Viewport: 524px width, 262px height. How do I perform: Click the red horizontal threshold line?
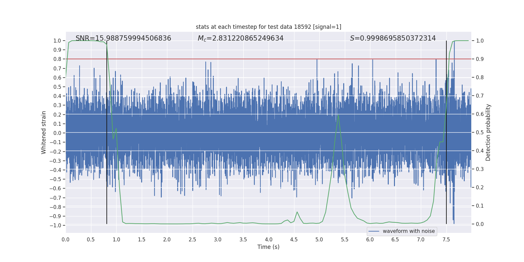pyautogui.click(x=229, y=59)
